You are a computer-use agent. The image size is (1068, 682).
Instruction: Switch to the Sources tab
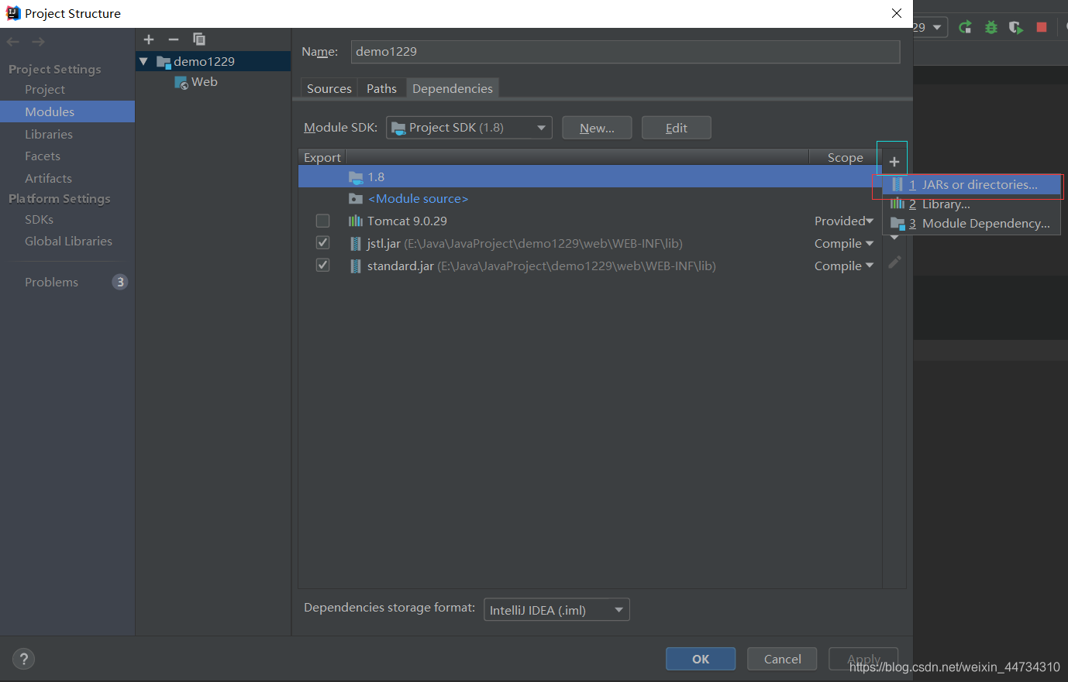[329, 88]
